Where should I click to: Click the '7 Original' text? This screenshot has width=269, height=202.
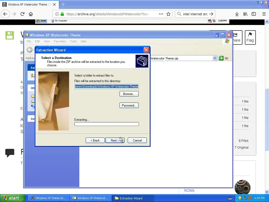pyautogui.click(x=242, y=147)
